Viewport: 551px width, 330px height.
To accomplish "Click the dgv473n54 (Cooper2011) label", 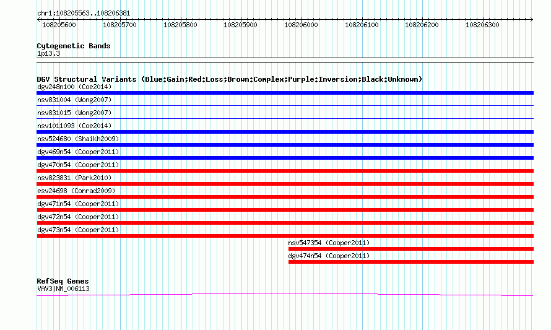I will (78, 230).
